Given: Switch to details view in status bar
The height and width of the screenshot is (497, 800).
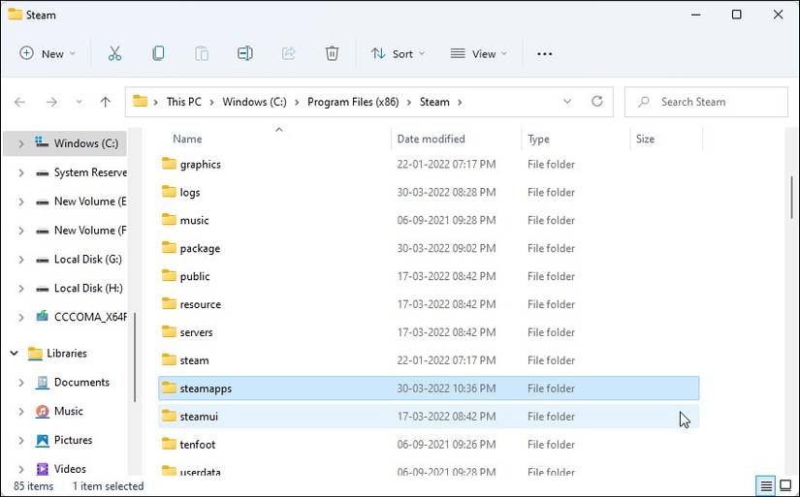Looking at the screenshot, I should [766, 485].
